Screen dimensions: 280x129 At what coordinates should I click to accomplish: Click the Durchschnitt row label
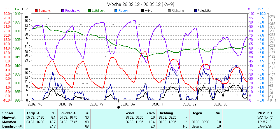coord(12,126)
